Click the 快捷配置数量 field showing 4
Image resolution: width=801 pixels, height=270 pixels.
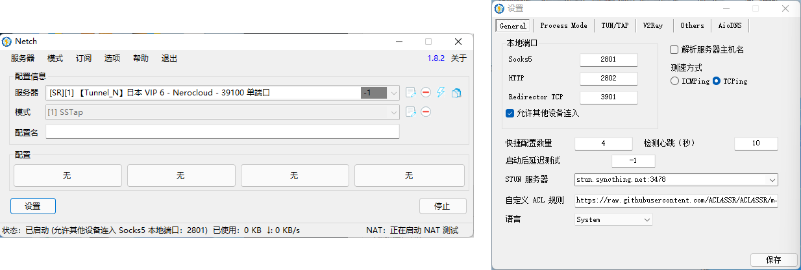click(x=604, y=143)
